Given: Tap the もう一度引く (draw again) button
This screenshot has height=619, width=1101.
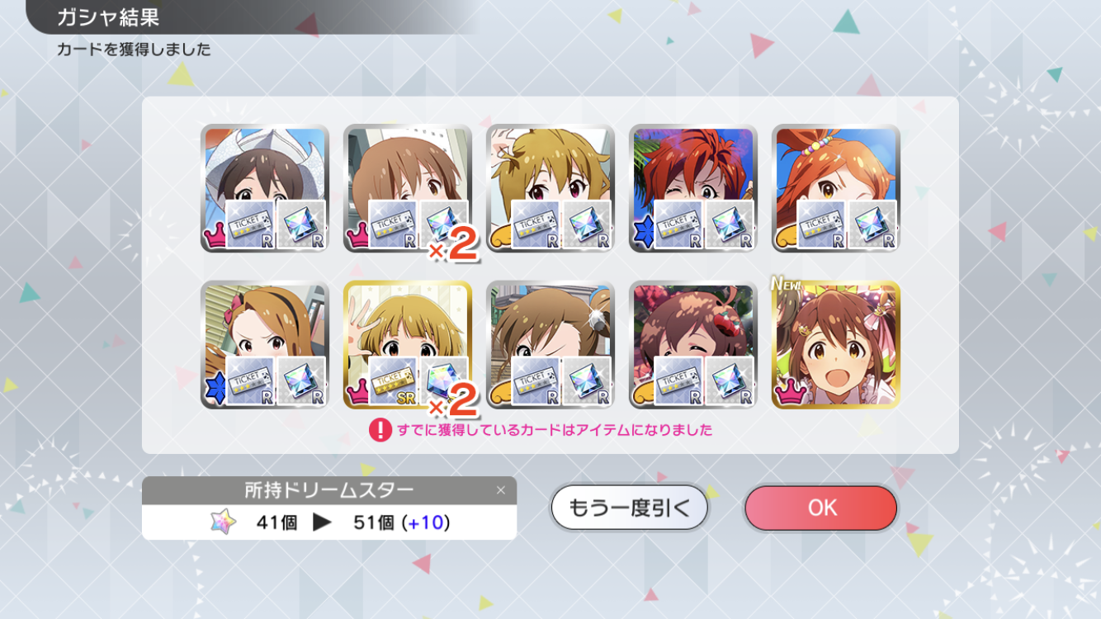Looking at the screenshot, I should [630, 508].
